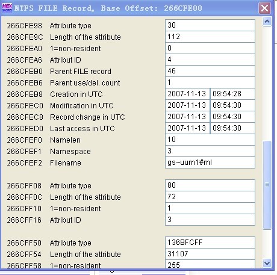Close the NTFS FILE Record window
The height and width of the screenshot is (275, 277).
264,8
